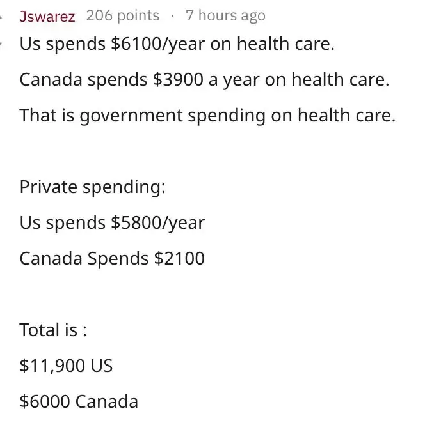Image resolution: width=425 pixels, height=432 pixels.
Task: Click the Private spending: heading
Action: tap(92, 187)
